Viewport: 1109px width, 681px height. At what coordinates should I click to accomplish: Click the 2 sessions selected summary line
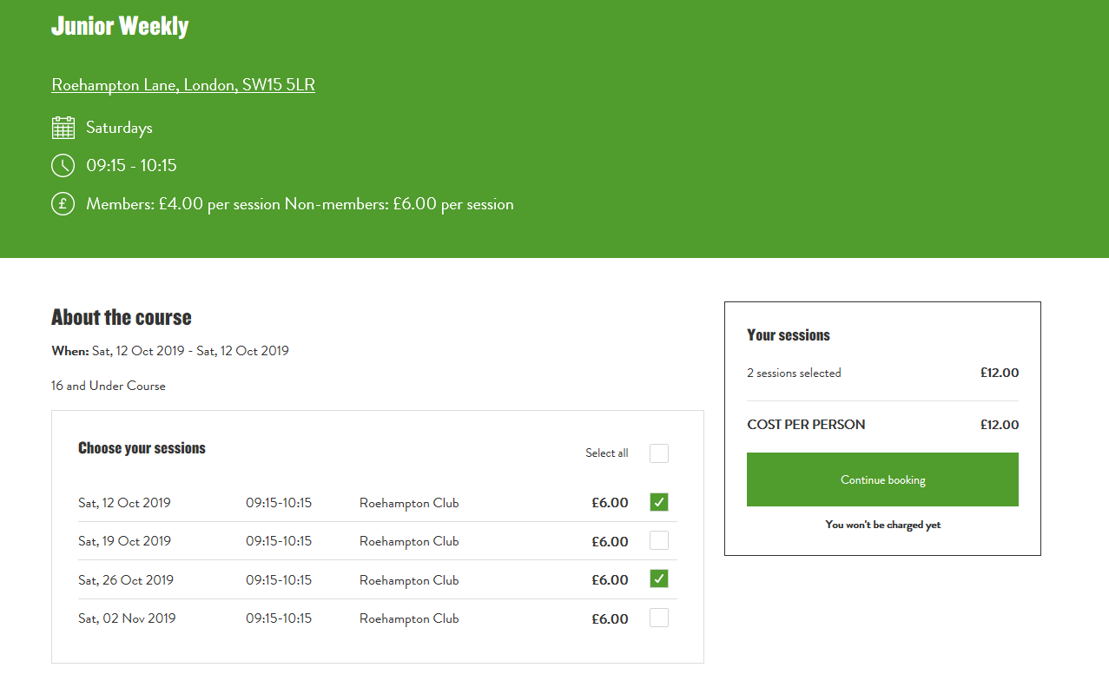click(794, 374)
